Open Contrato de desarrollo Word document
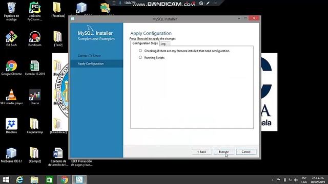The image size is (328, 184). click(58, 157)
